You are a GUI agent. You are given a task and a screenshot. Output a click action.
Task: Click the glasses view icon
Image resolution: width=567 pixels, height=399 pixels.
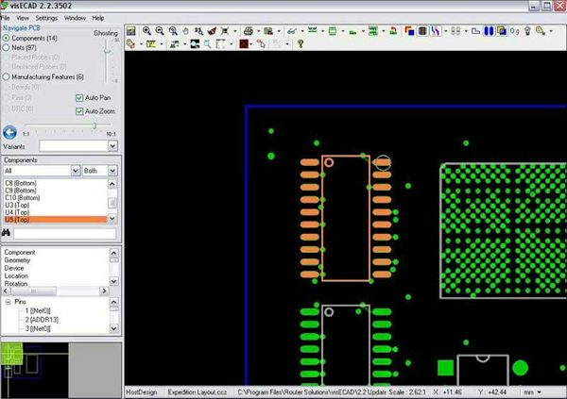pos(291,31)
